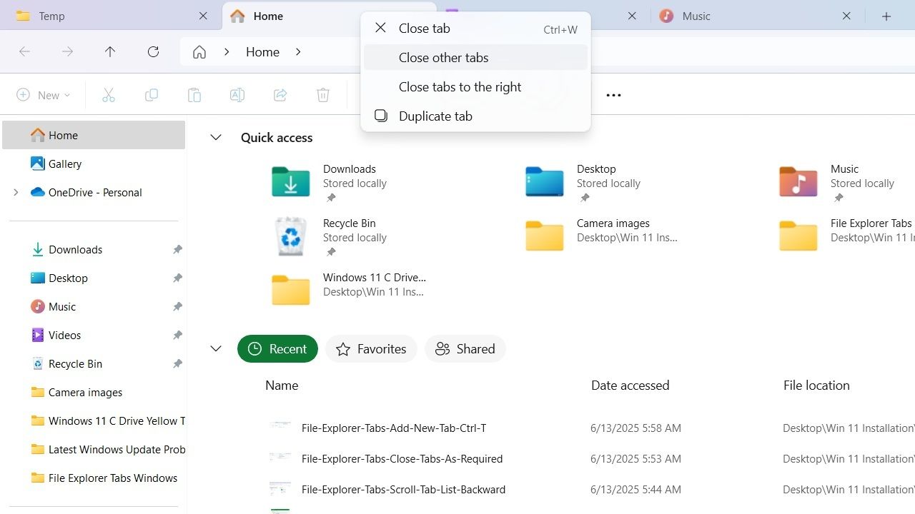Select the Cut icon on the toolbar

(108, 94)
